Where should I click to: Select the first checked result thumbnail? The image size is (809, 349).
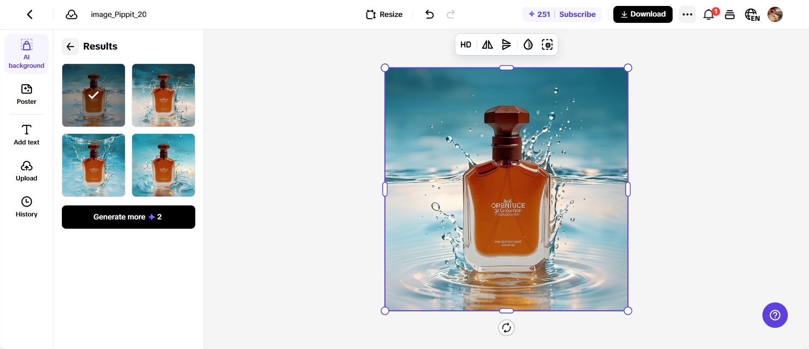94,95
